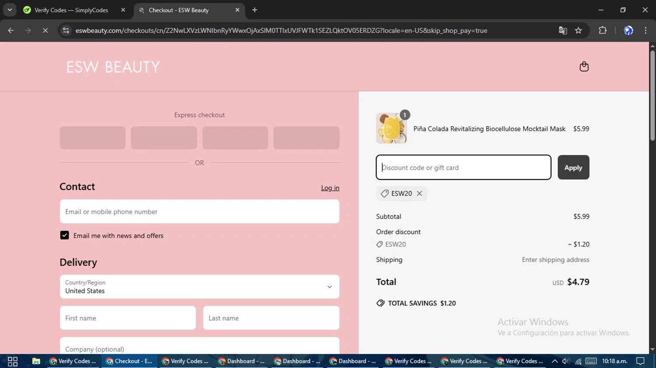Image resolution: width=656 pixels, height=368 pixels.
Task: Open the clock showing 10:18 a.m.
Action: click(x=614, y=361)
